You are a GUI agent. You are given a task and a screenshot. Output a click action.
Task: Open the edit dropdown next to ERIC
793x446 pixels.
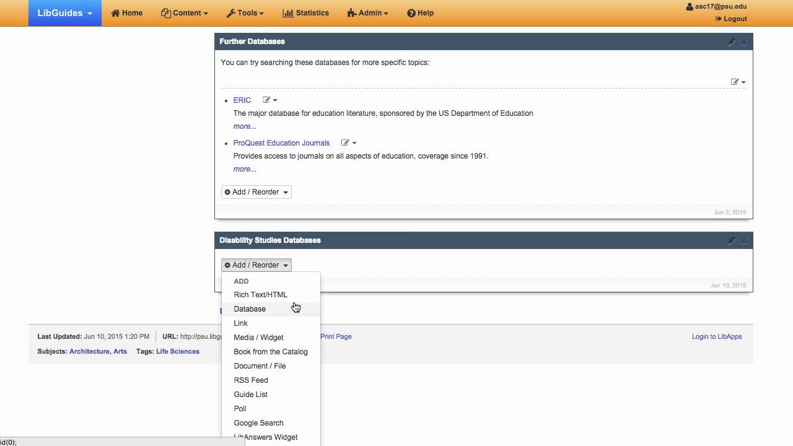(270, 100)
